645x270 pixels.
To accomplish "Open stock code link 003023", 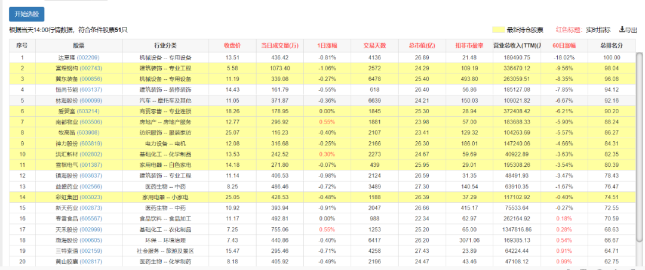I will click(x=92, y=197).
